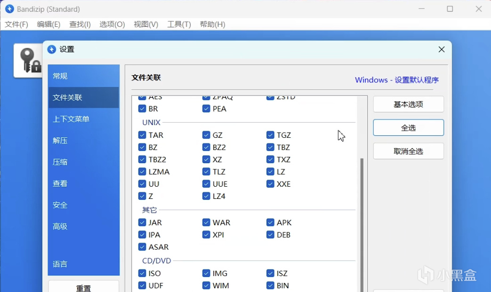The image size is (491, 292).
Task: Uncheck the UDF checkbox
Action: (142, 285)
